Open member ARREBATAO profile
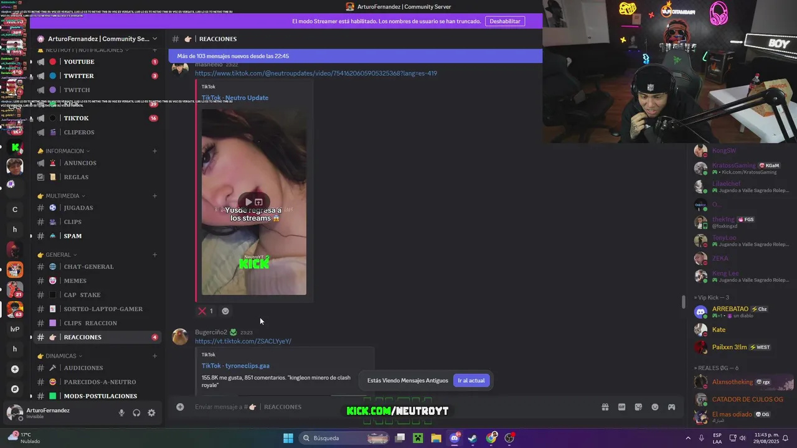The image size is (797, 448). pyautogui.click(x=741, y=312)
